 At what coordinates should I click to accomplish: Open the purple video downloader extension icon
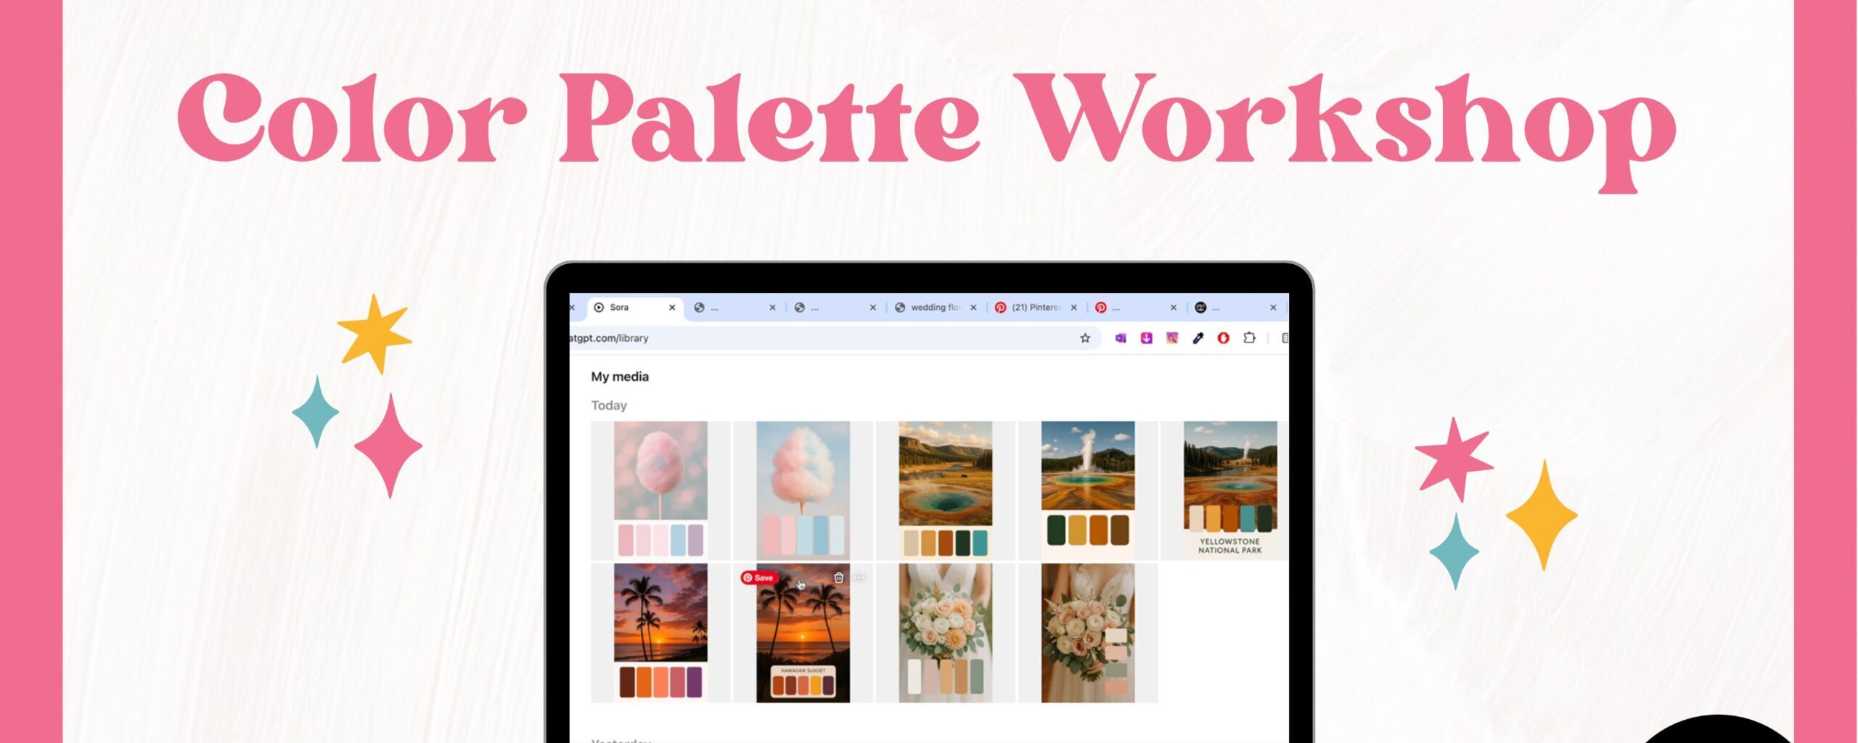coord(1147,338)
